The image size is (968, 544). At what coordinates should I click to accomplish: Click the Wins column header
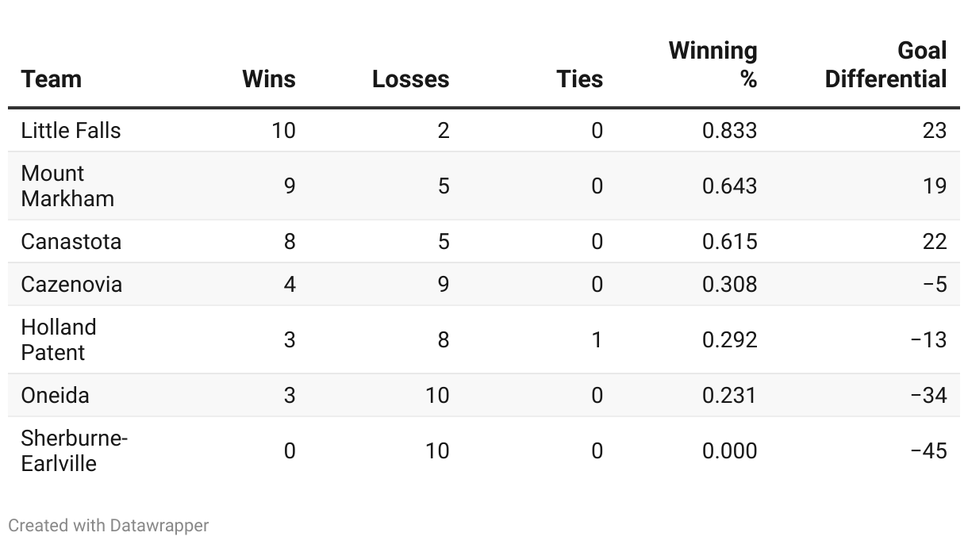pyautogui.click(x=268, y=79)
